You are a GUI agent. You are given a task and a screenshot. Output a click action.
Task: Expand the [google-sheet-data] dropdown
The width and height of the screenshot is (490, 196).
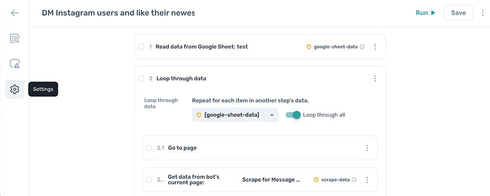pos(235,115)
